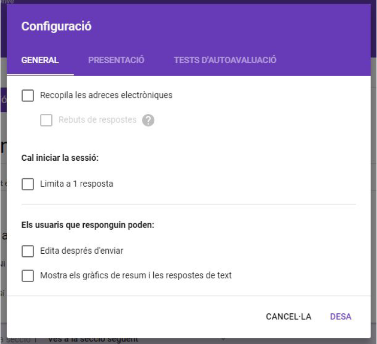This screenshot has width=377, height=344.
Task: Open the TESTS D'AUTOAVALUACIÓ tab
Action: pos(225,60)
